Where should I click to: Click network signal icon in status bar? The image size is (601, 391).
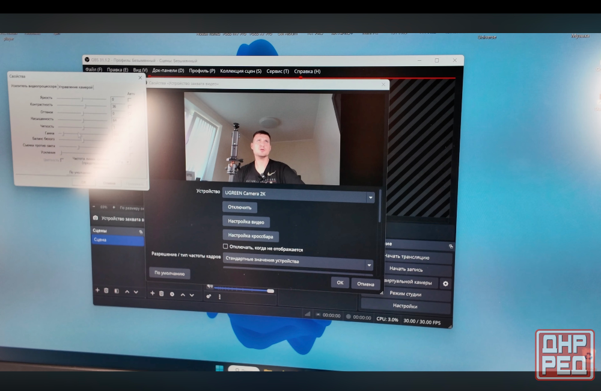(307, 314)
